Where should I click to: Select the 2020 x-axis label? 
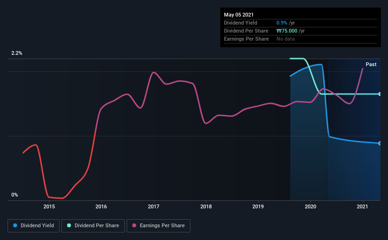click(310, 206)
